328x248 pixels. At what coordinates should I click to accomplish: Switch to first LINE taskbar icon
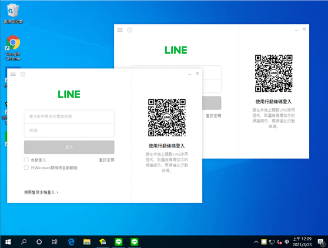pos(119,242)
